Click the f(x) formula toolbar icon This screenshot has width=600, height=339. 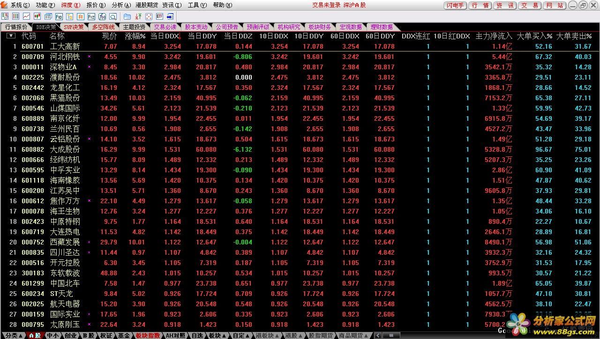(x=102, y=16)
